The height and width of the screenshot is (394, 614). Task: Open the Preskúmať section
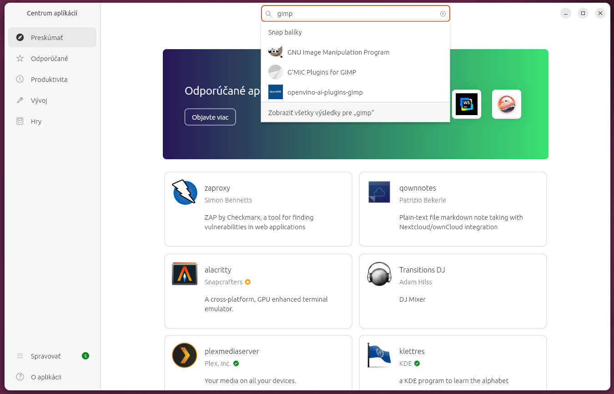coord(52,37)
